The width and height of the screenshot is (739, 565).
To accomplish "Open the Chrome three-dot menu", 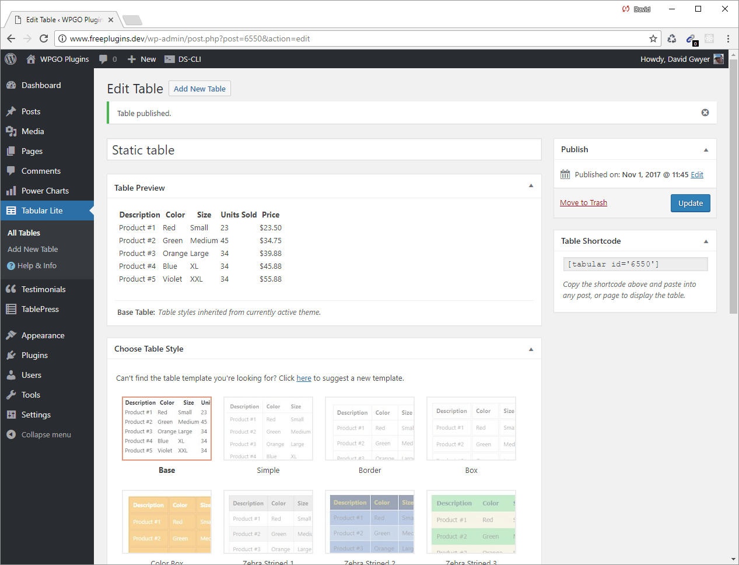I will click(728, 38).
